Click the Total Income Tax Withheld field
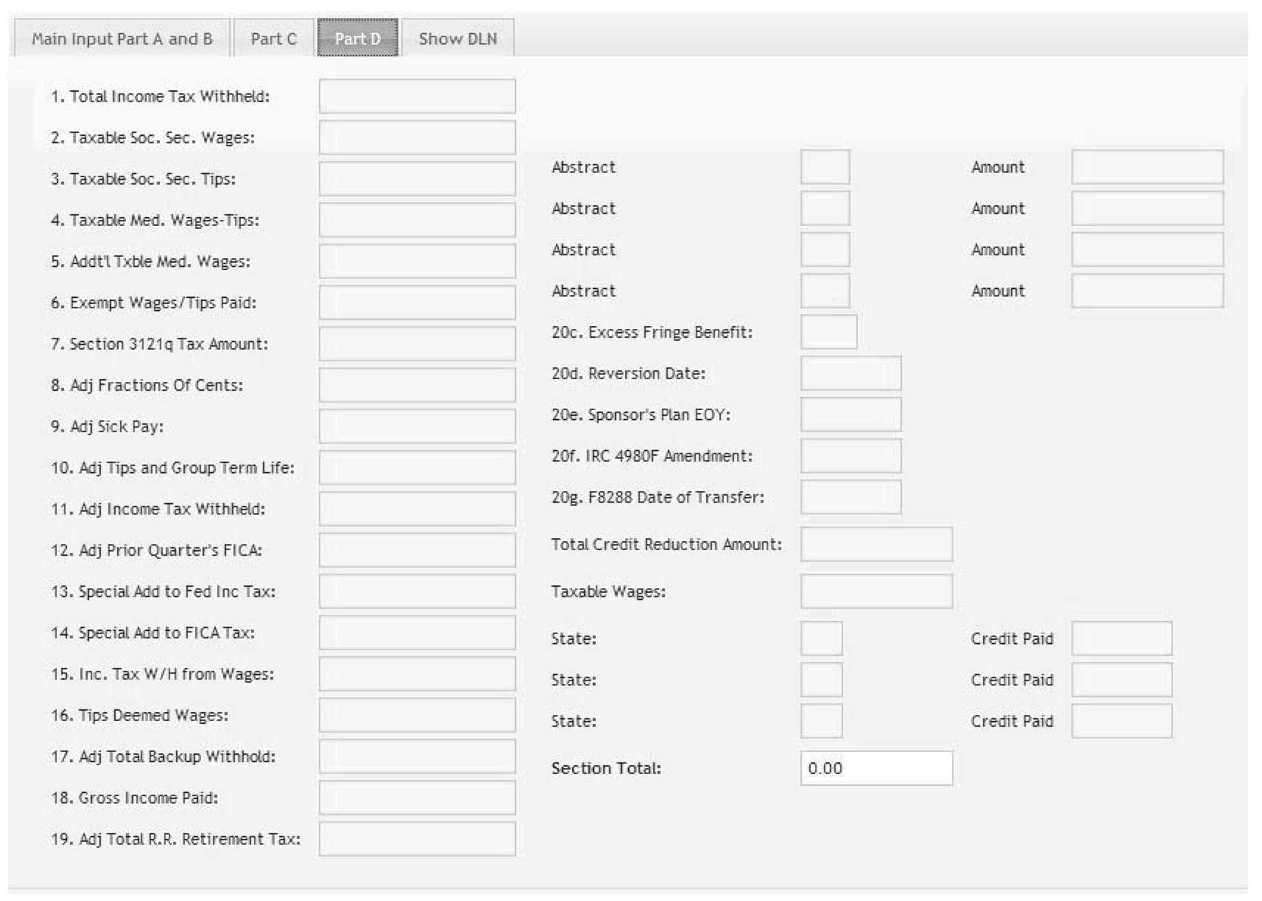This screenshot has width=1262, height=901. point(417,97)
